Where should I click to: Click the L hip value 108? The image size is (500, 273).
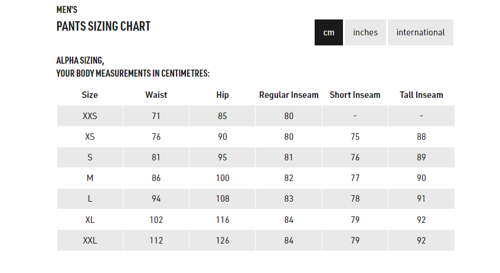point(223,199)
